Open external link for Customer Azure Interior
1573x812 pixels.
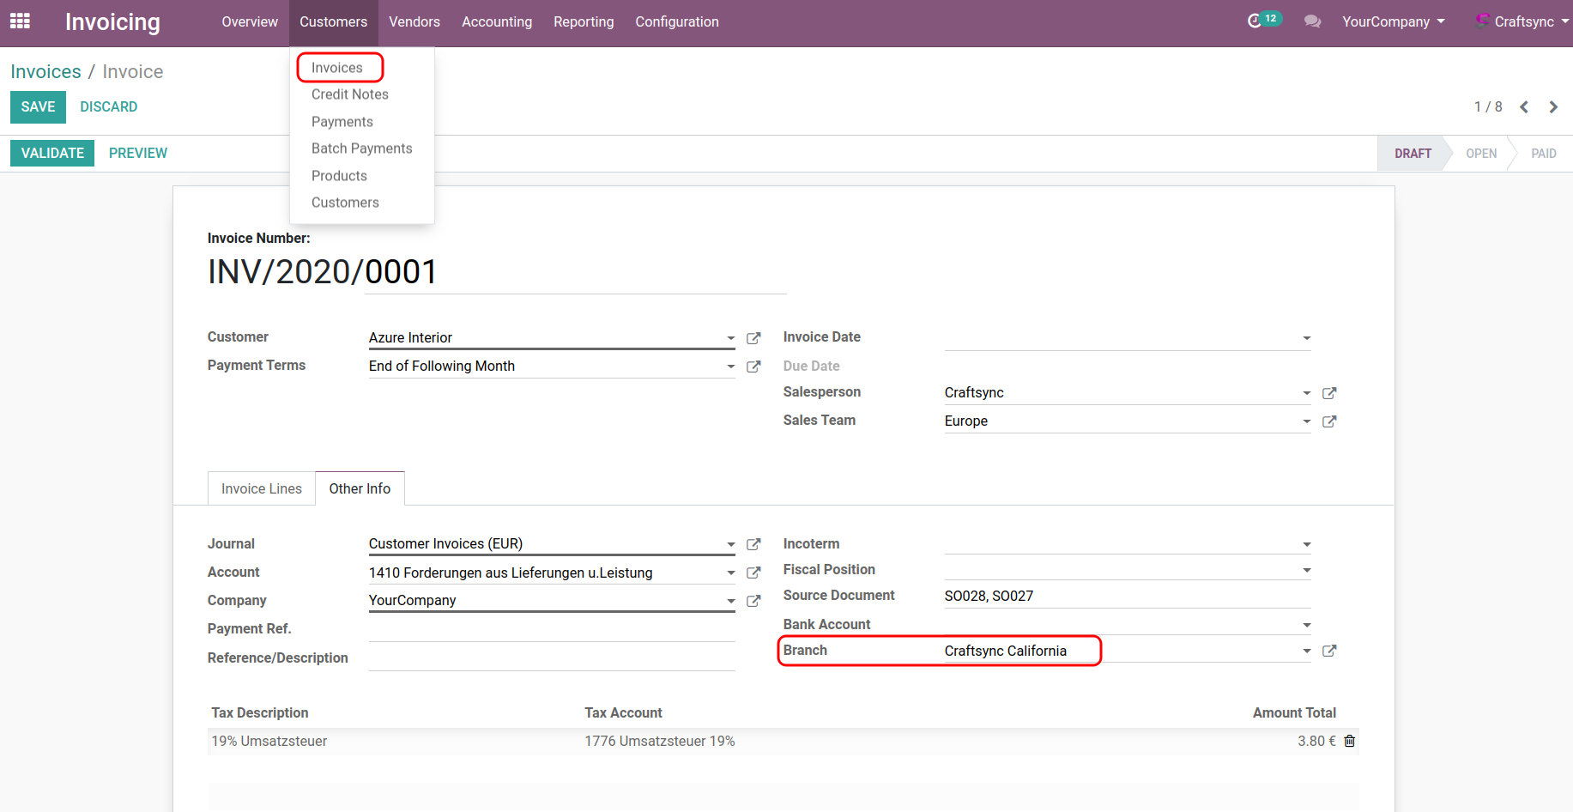point(753,338)
